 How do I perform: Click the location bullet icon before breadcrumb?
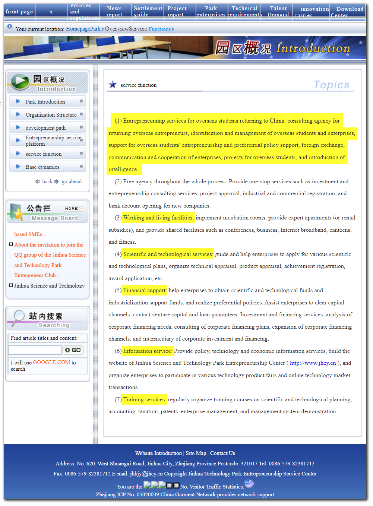(10, 27)
